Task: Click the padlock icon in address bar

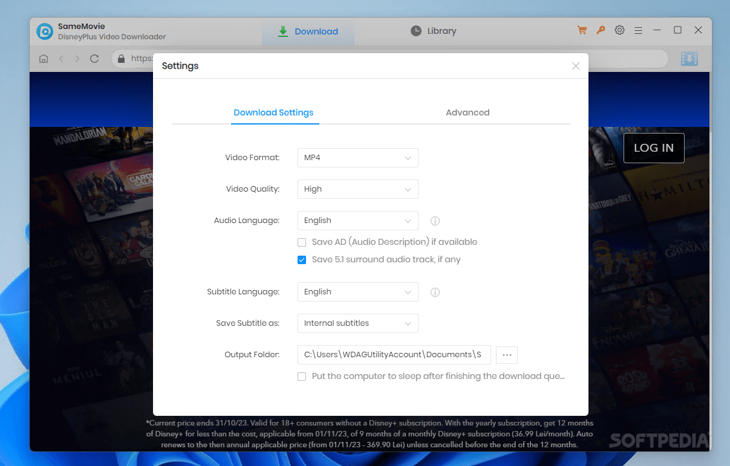Action: [122, 59]
